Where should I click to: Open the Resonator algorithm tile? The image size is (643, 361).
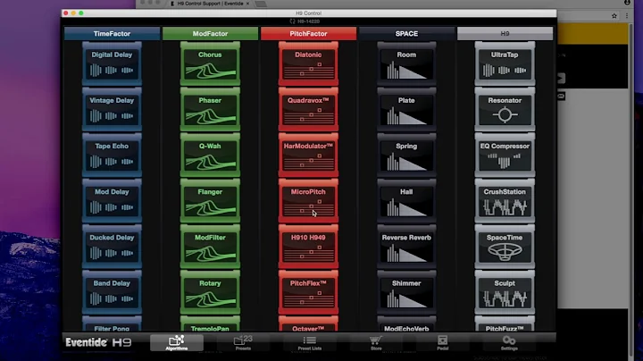click(x=505, y=110)
